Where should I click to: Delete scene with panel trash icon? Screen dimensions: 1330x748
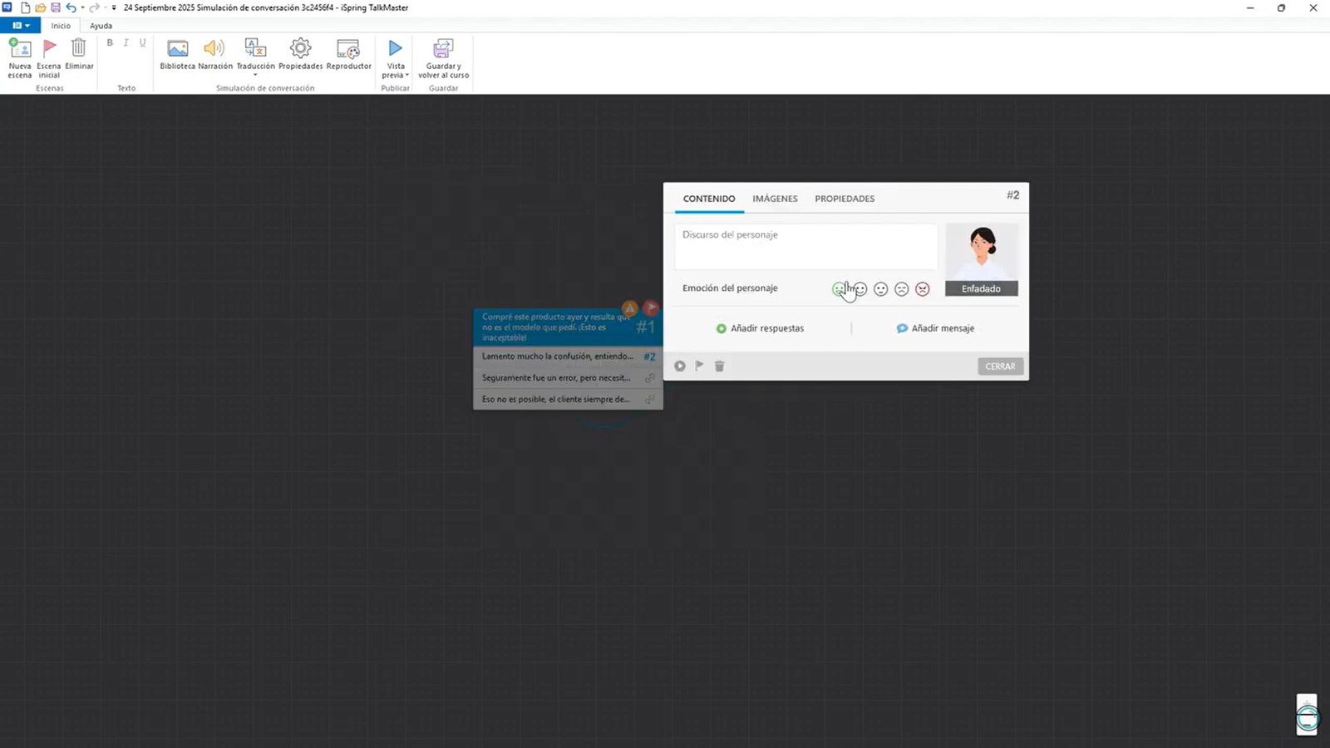click(720, 366)
